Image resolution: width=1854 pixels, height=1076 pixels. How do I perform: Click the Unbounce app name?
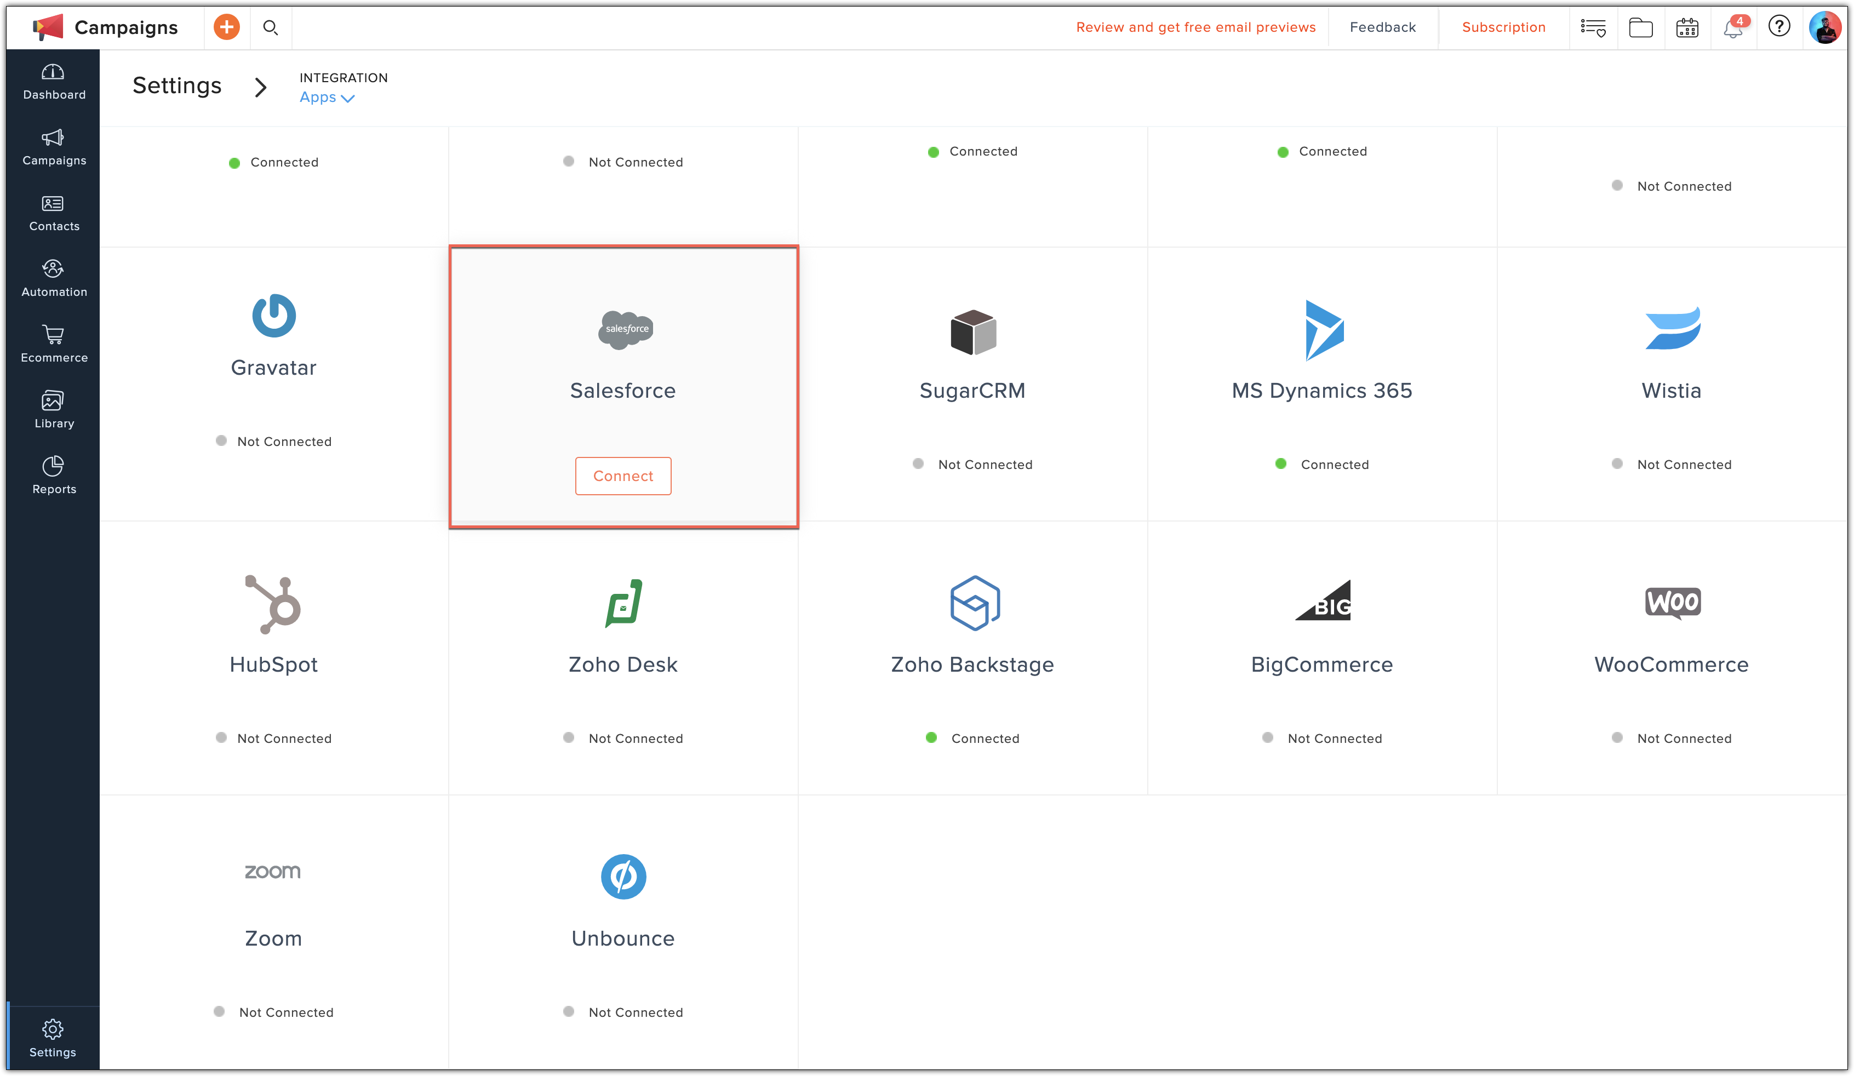pyautogui.click(x=623, y=938)
